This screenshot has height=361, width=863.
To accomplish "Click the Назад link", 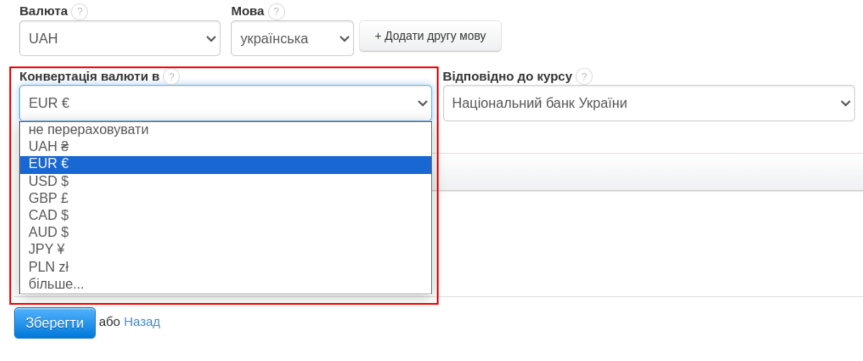I will click(142, 322).
